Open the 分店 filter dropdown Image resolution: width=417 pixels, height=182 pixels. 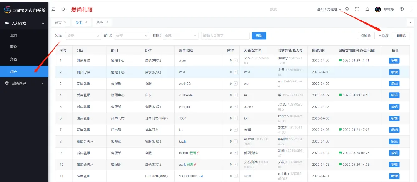tap(83, 36)
